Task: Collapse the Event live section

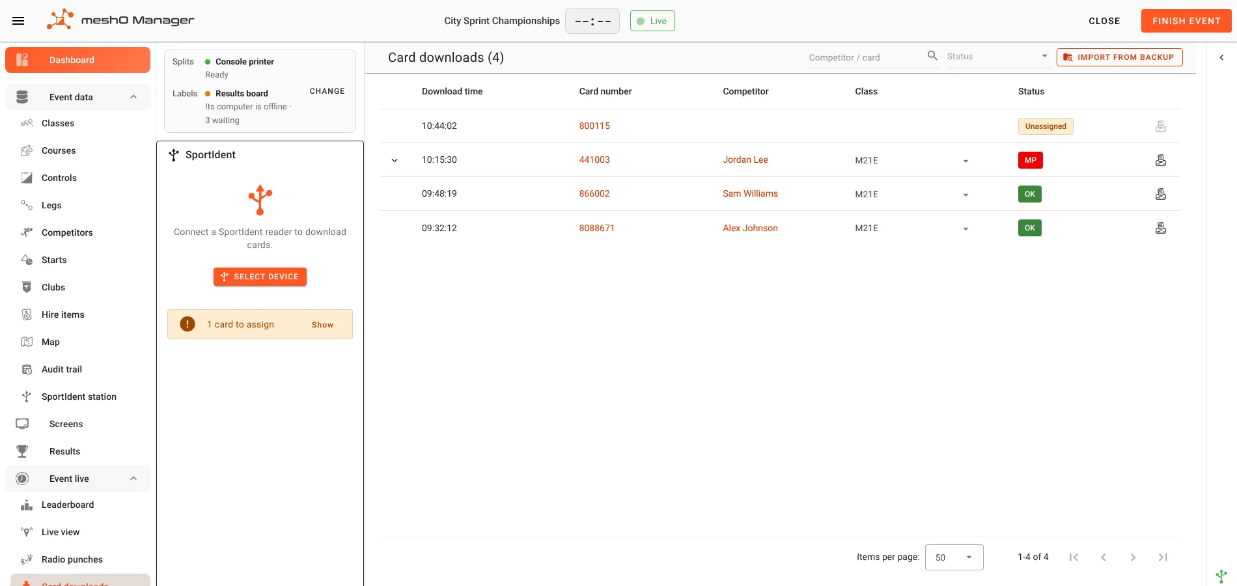Action: (x=133, y=479)
